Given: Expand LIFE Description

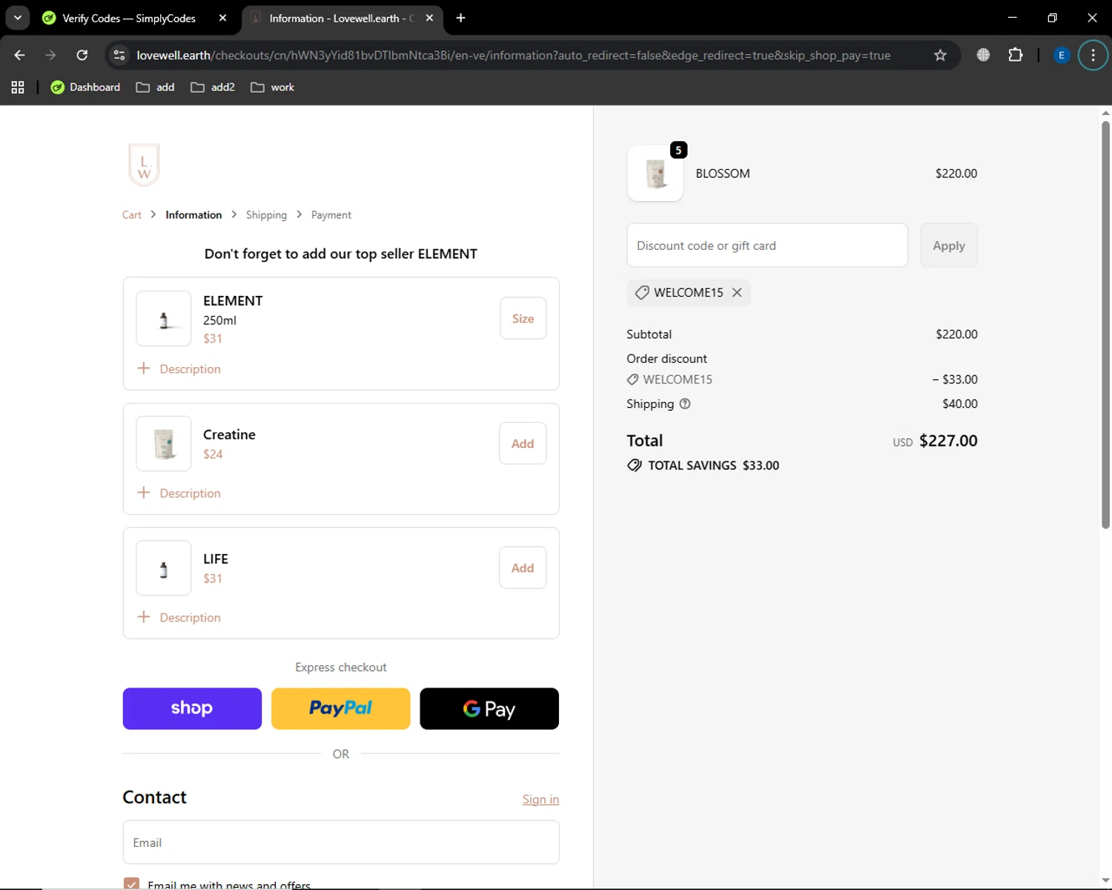Looking at the screenshot, I should 179,617.
